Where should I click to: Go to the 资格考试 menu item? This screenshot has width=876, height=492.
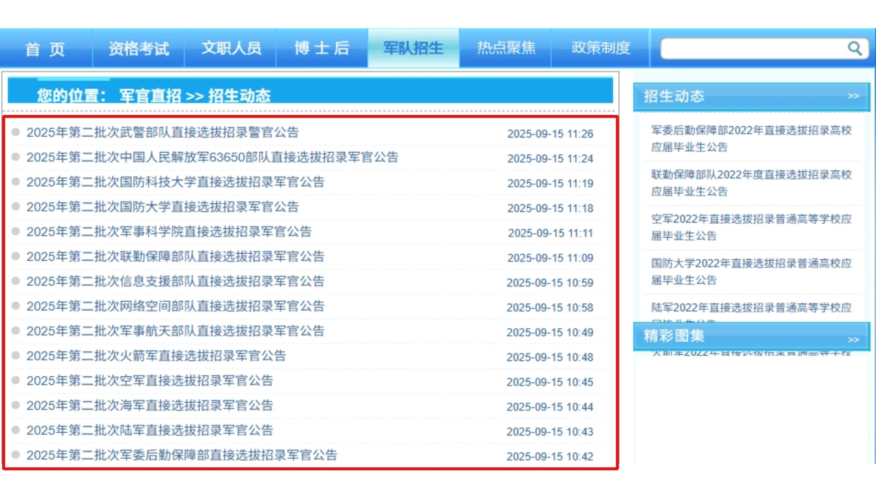[139, 48]
